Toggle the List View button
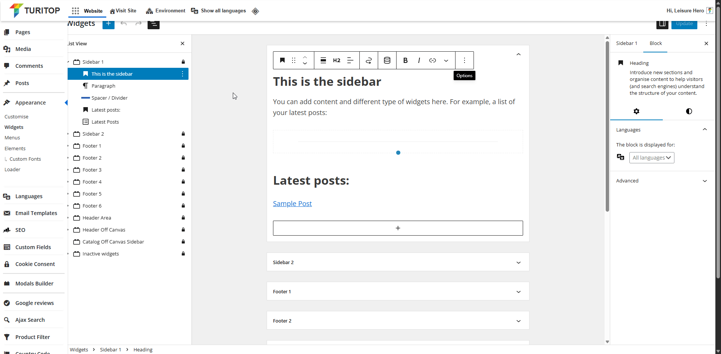 153,24
